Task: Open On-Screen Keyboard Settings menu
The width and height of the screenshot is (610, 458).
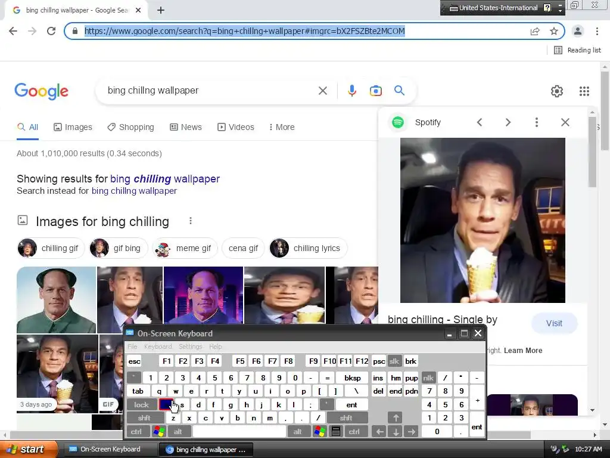Action: (x=190, y=346)
